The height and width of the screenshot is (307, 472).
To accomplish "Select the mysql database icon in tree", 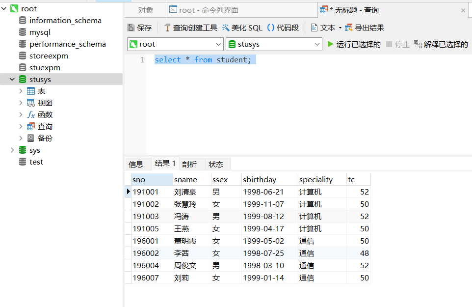I will [x=23, y=32].
